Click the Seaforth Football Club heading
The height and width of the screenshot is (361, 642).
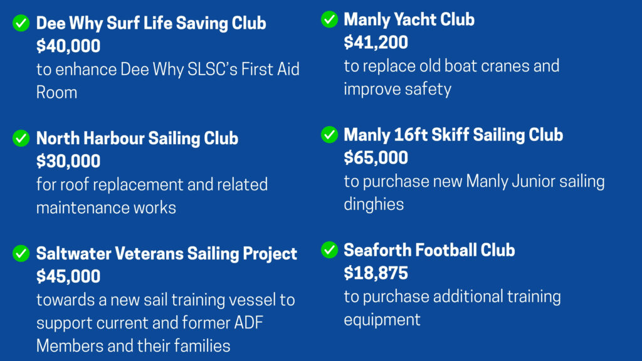(429, 249)
